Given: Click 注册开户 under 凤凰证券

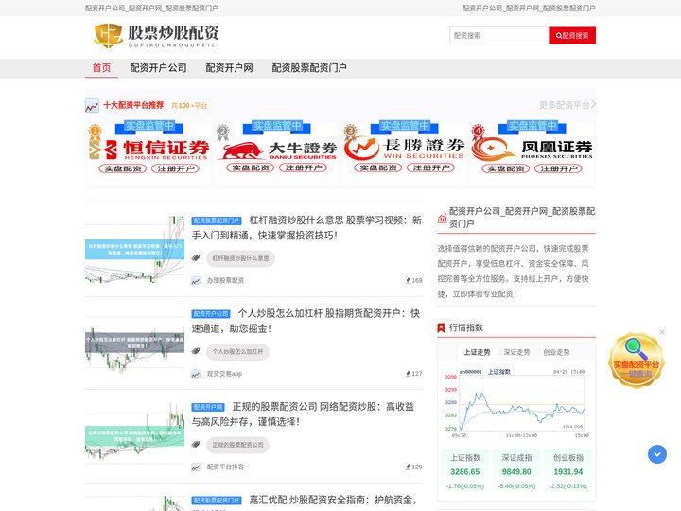Looking at the screenshot, I should coord(559,168).
